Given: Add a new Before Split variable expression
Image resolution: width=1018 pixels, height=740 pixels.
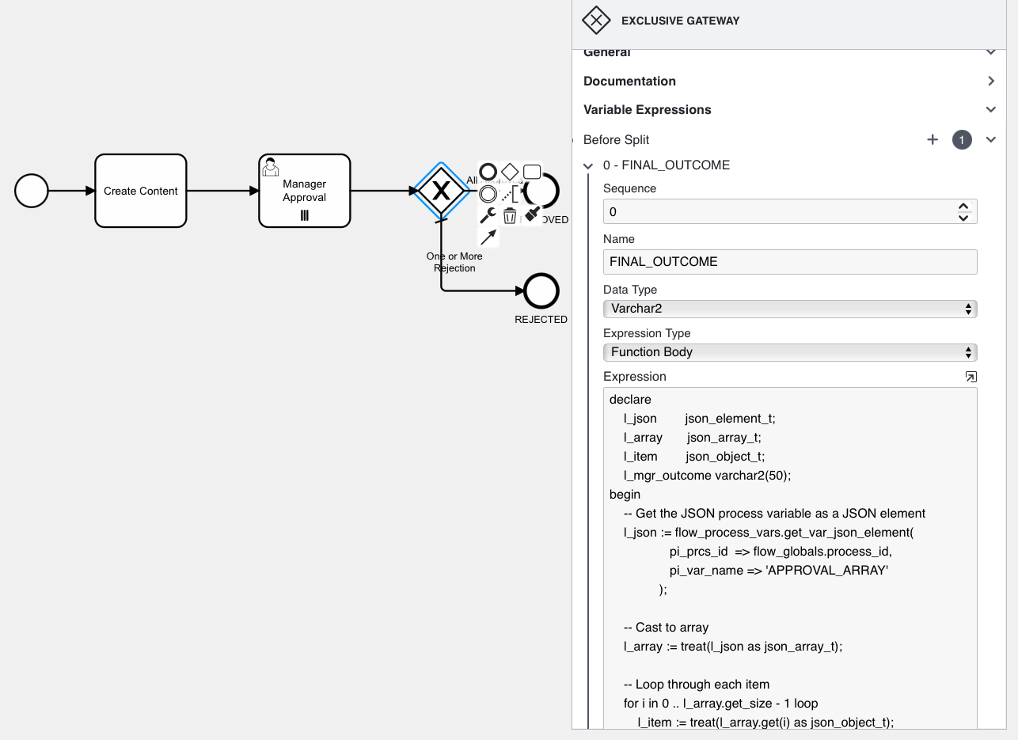Looking at the screenshot, I should 933,140.
